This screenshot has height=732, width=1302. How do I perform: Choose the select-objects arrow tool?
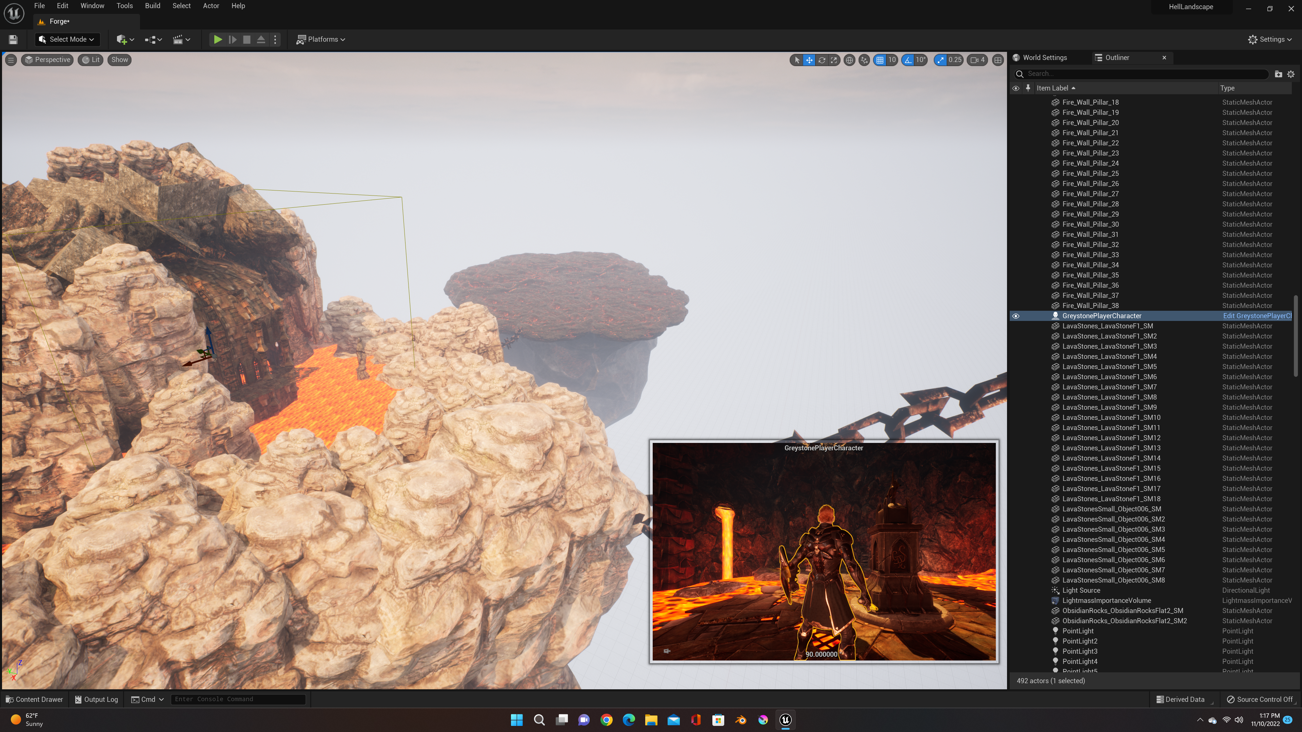coord(797,60)
